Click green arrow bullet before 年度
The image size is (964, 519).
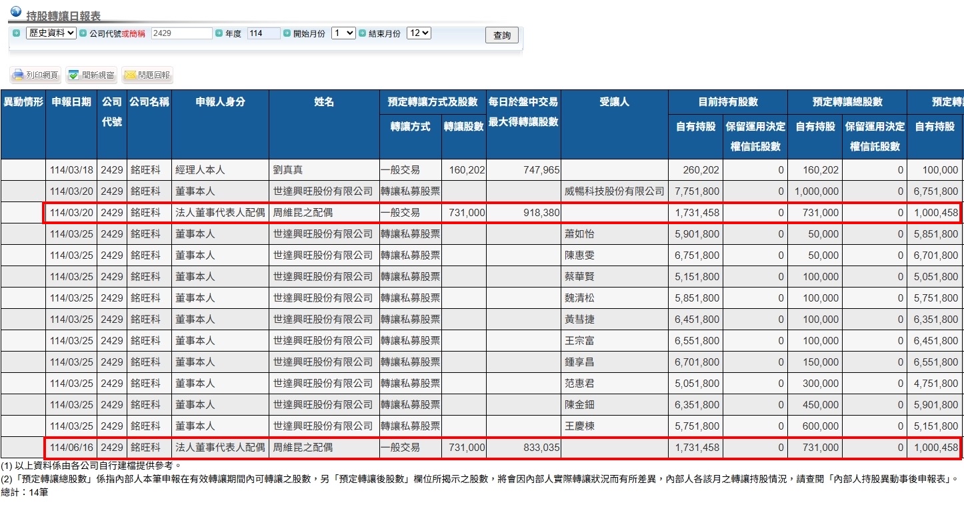(219, 33)
